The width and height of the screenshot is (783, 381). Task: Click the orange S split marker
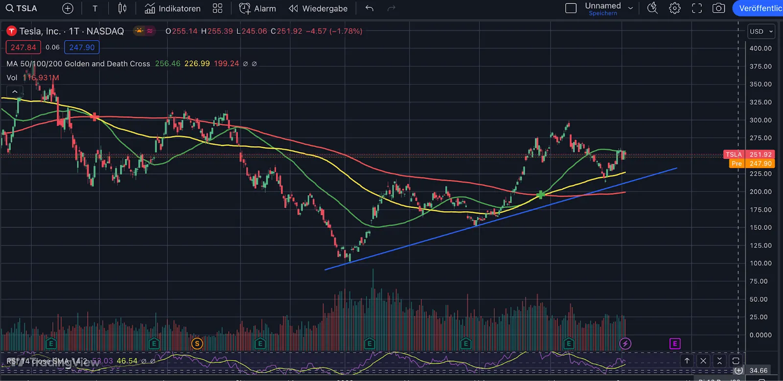tap(197, 343)
